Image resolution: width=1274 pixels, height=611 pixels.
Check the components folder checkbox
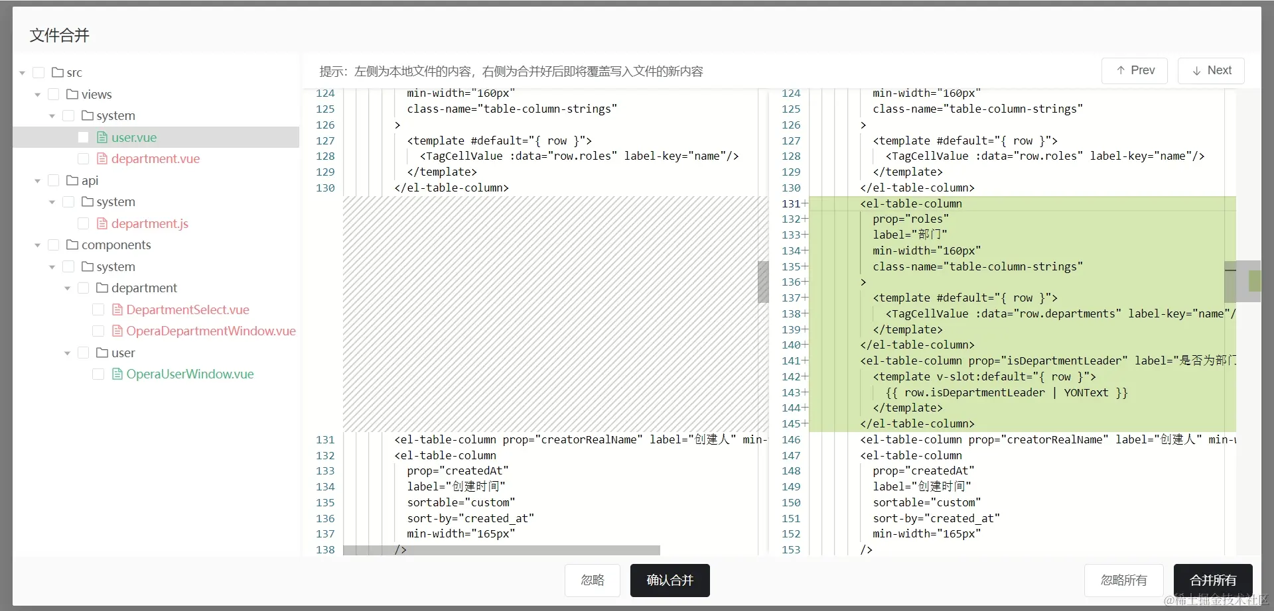[54, 245]
